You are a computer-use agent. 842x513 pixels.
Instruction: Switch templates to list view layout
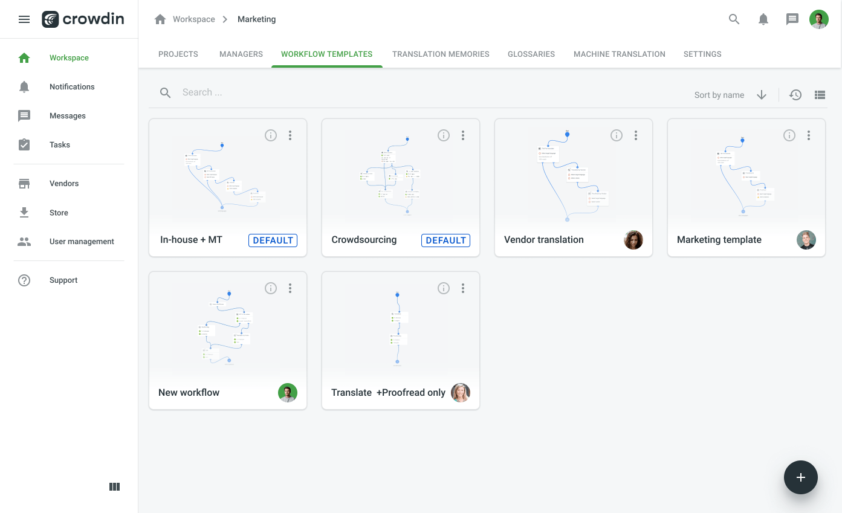click(x=820, y=95)
